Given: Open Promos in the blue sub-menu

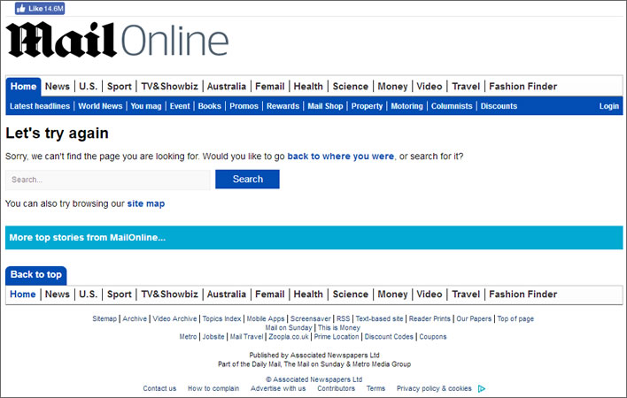Looking at the screenshot, I should pos(244,106).
